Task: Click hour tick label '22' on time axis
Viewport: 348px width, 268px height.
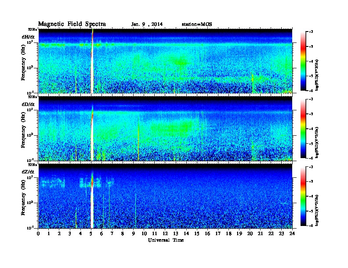Action: click(271, 234)
